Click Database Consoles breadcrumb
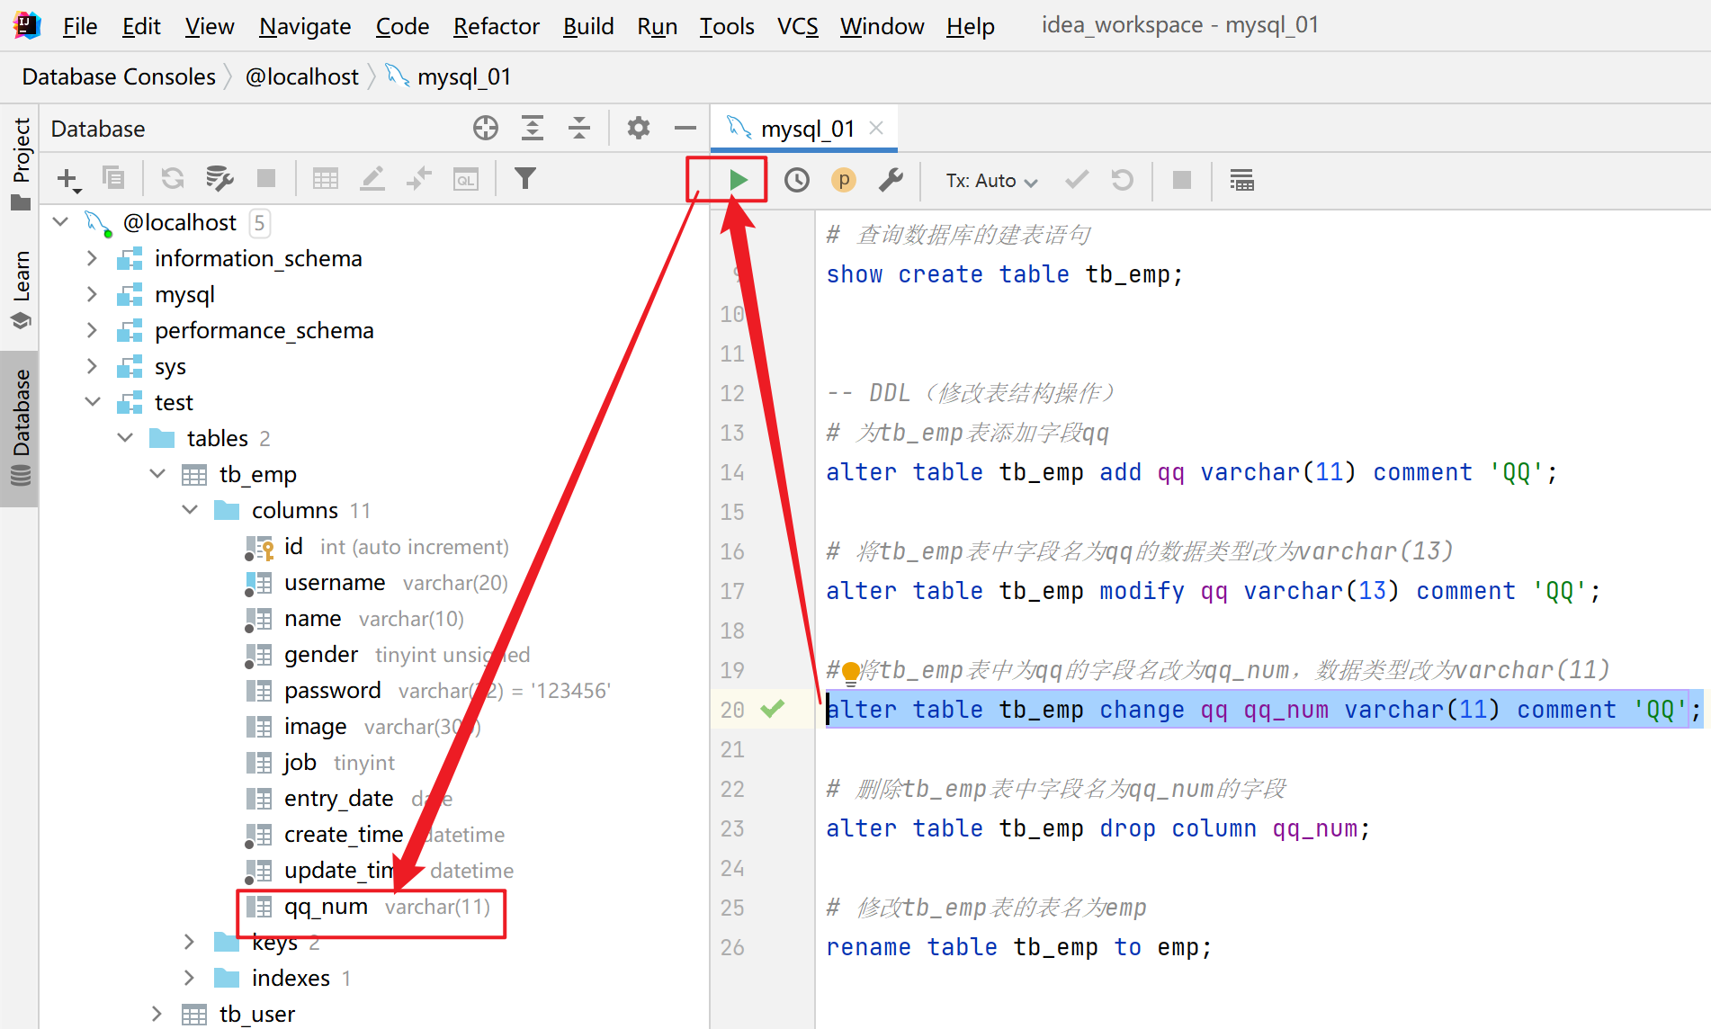 coord(119,76)
